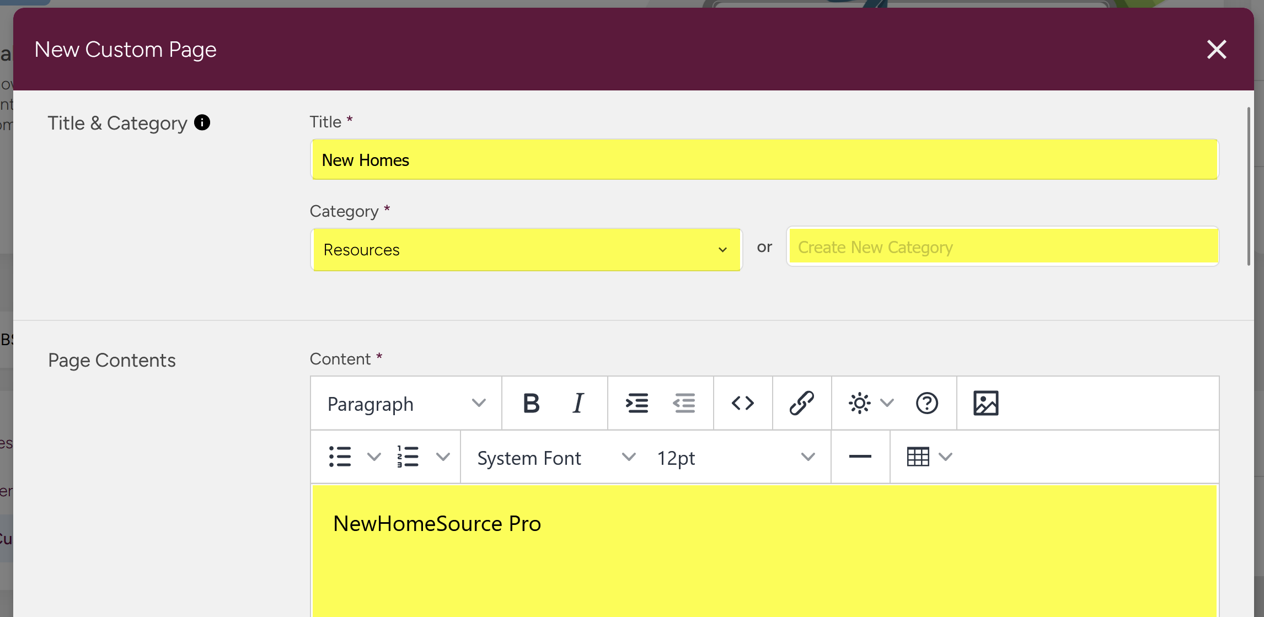Insert a table using grid icon
The height and width of the screenshot is (617, 1264).
(x=918, y=457)
